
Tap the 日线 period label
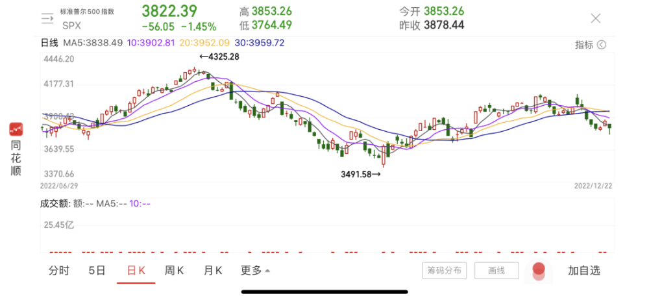[49, 43]
